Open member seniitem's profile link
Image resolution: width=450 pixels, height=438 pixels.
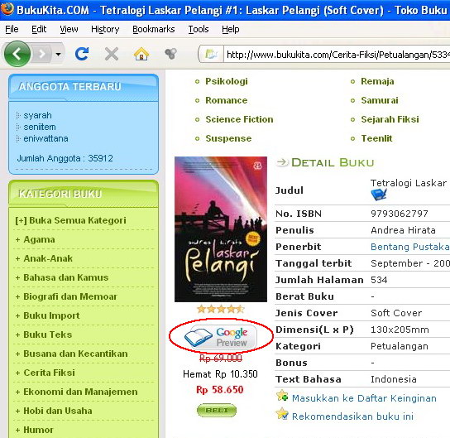(40, 127)
